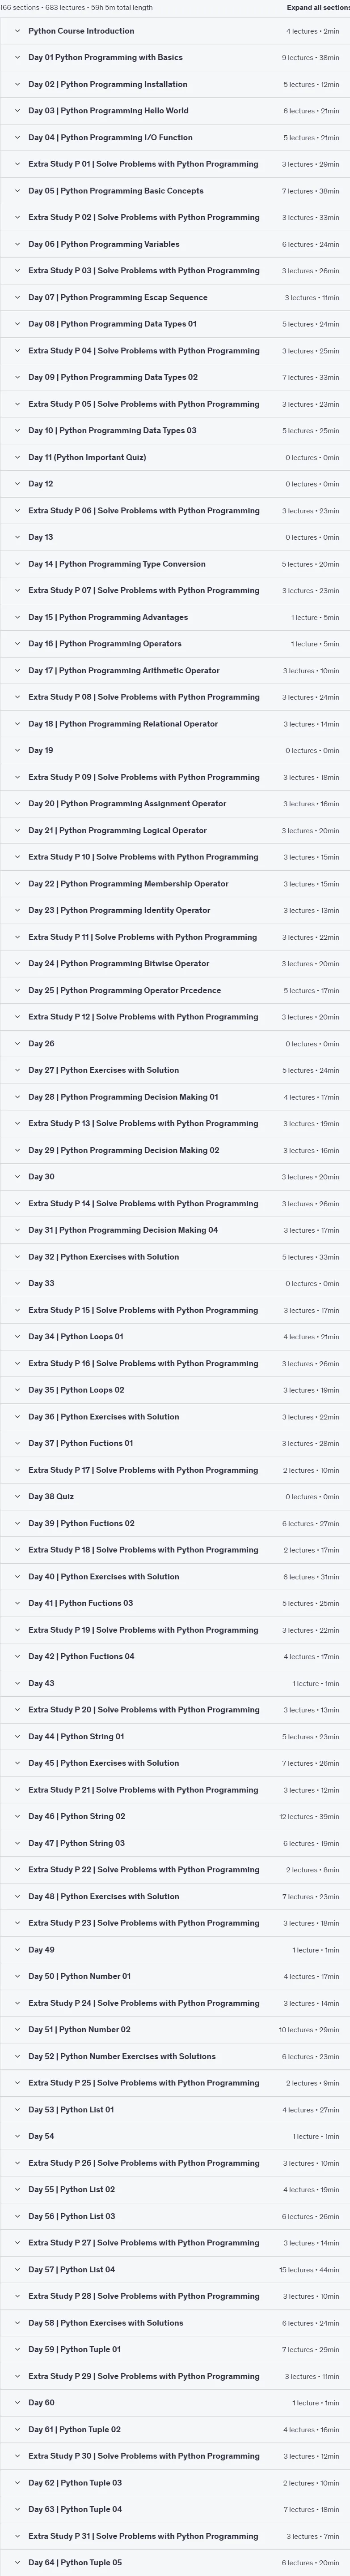The height and width of the screenshot is (2576, 350).
Task: Expand Day 25 Operator Prcedence section
Action: 174,990
